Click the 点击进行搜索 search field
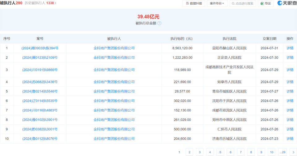The image size is (297, 156). pyautogui.click(x=243, y=3)
